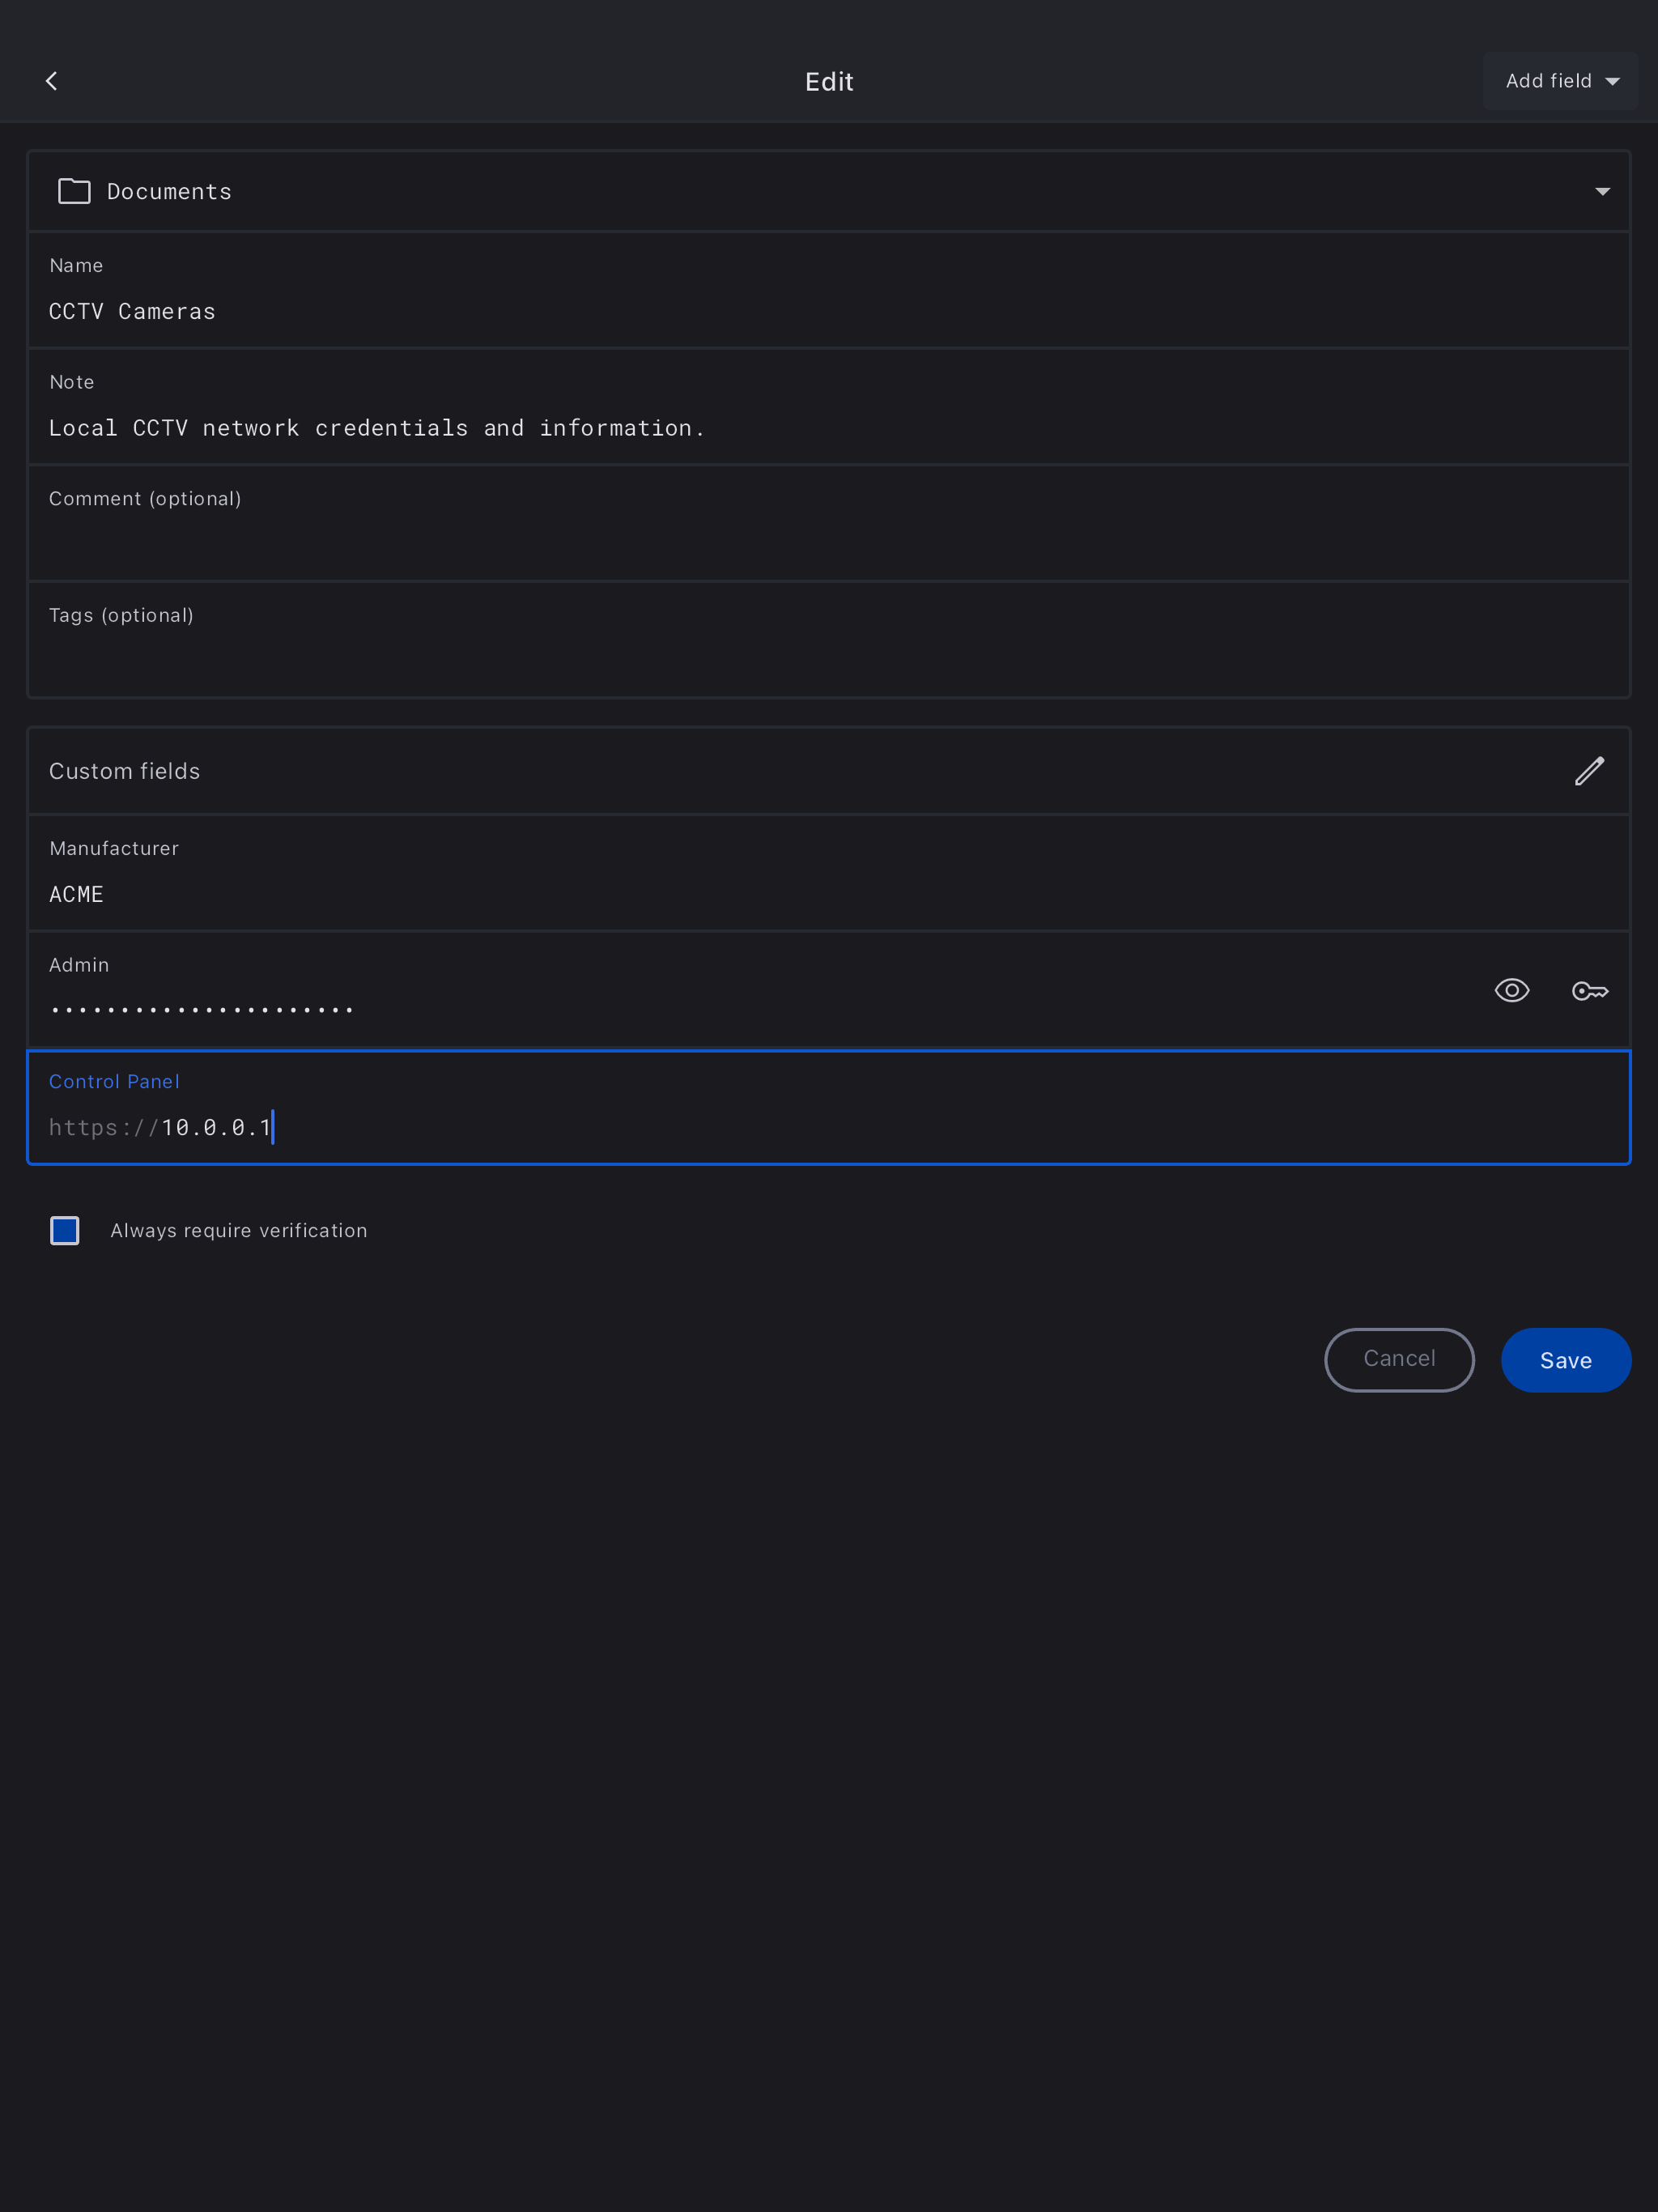Click the Custom fields section header
1658x2212 pixels.
[x=125, y=771]
